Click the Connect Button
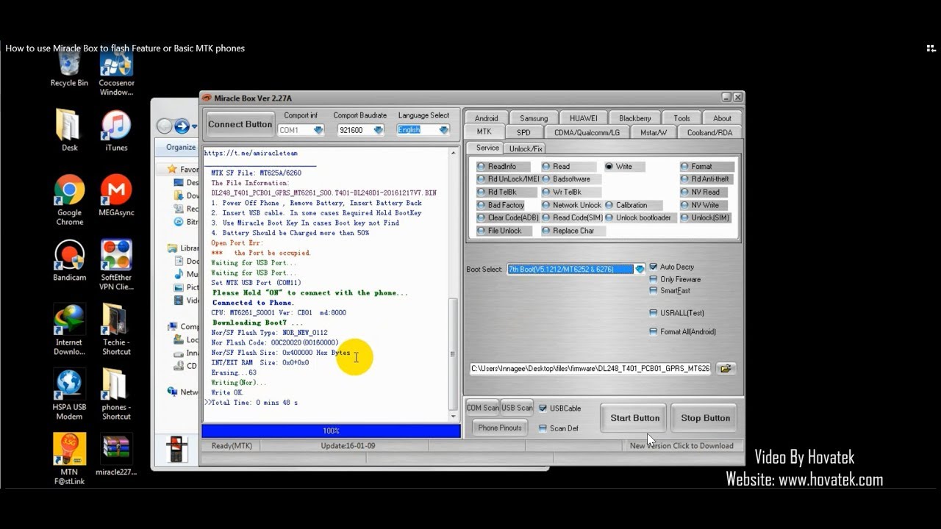 click(x=240, y=124)
